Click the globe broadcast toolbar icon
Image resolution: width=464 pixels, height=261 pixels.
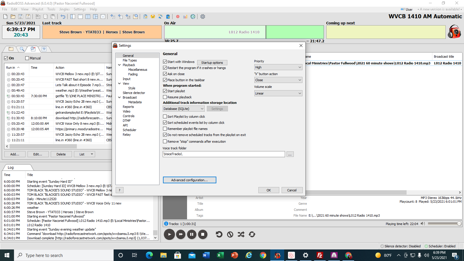click(193, 17)
